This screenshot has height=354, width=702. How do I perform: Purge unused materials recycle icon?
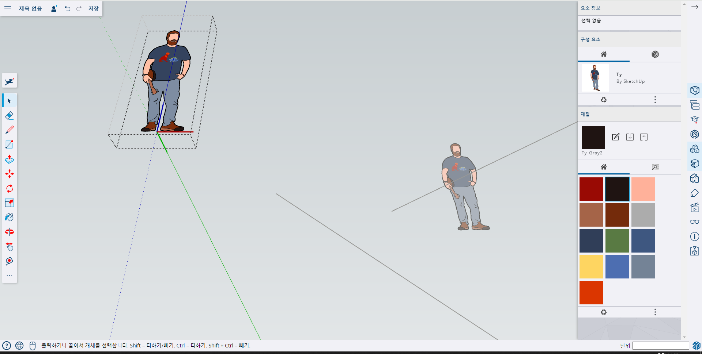(x=604, y=312)
